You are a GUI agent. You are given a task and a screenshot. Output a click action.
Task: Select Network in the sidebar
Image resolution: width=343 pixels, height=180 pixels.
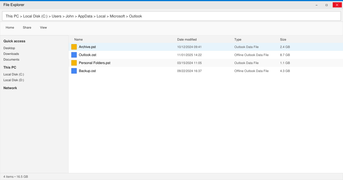10,88
